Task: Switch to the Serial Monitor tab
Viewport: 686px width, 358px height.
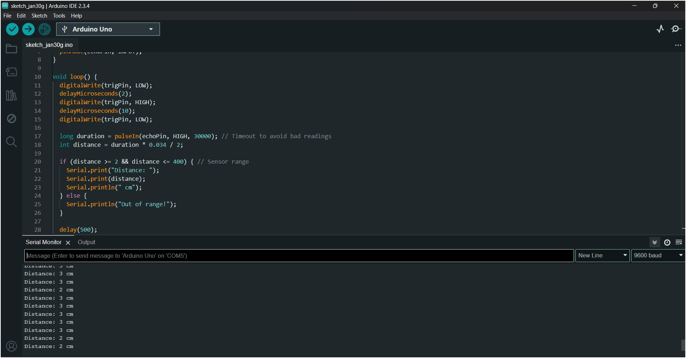Action: [x=44, y=242]
